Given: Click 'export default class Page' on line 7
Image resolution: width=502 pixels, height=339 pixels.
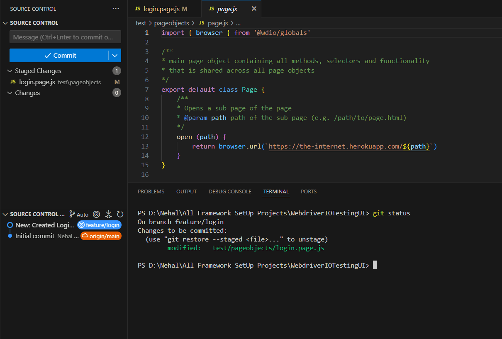Looking at the screenshot, I should pyautogui.click(x=210, y=89).
